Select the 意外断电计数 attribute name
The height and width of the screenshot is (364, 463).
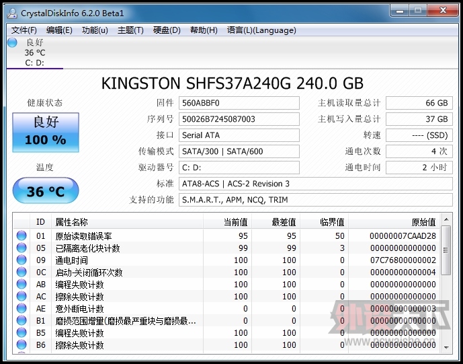pos(79,309)
